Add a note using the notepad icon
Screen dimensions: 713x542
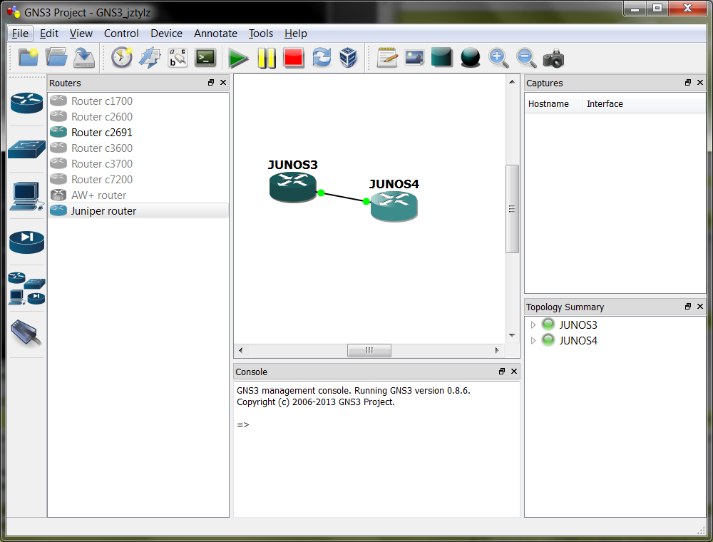387,58
